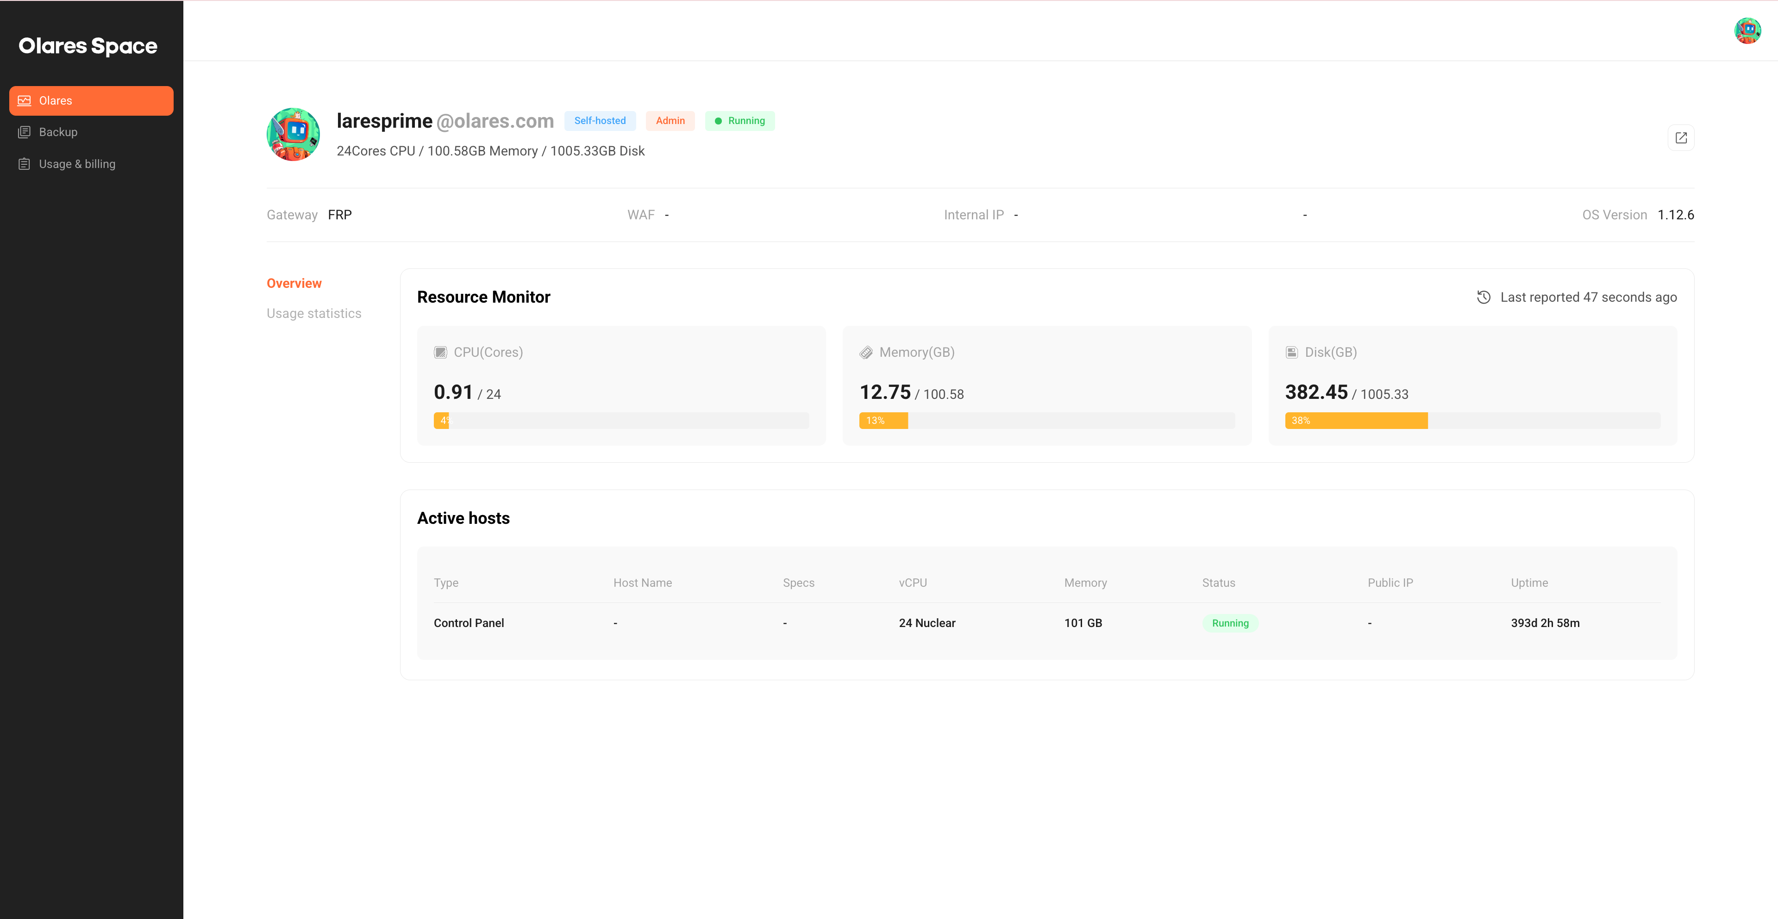The height and width of the screenshot is (919, 1778).
Task: Click the CPU usage progress bar
Action: coord(621,421)
